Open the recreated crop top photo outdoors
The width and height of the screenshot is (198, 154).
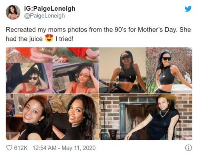[x=169, y=70]
